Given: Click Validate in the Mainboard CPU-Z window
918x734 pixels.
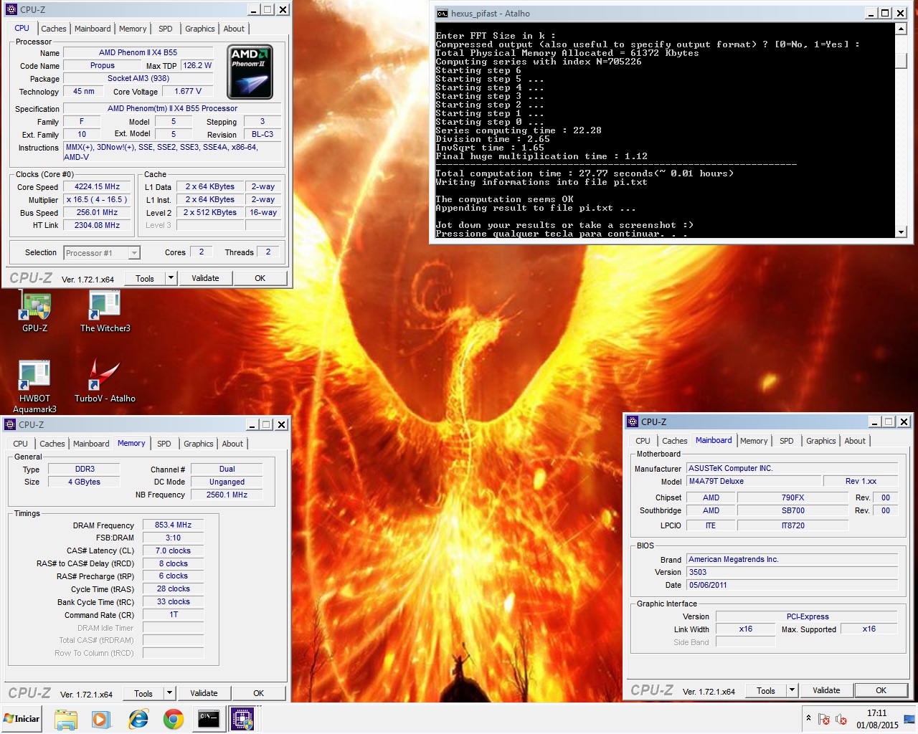Looking at the screenshot, I should pos(826,690).
